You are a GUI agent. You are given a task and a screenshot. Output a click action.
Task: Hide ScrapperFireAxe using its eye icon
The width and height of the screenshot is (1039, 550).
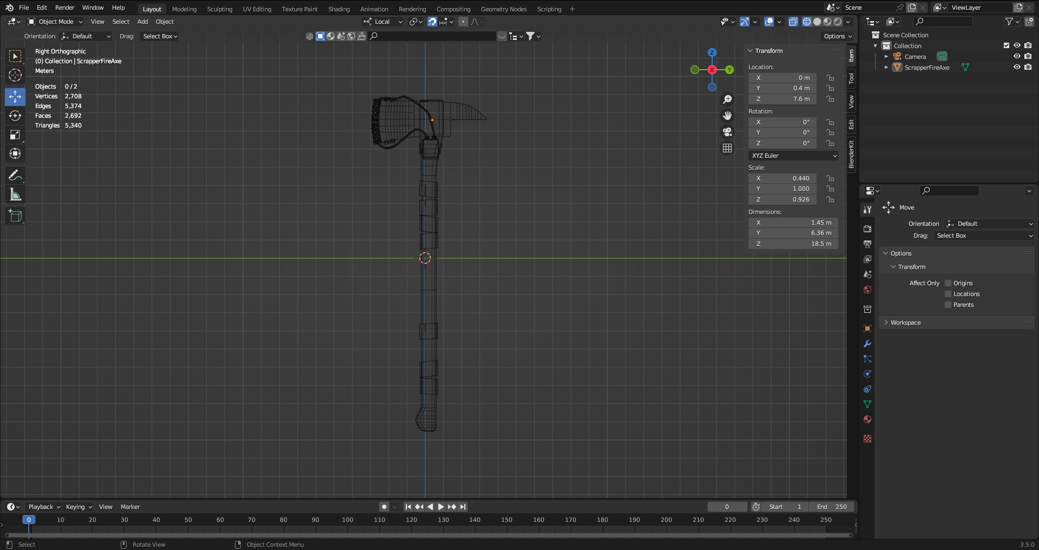1017,67
